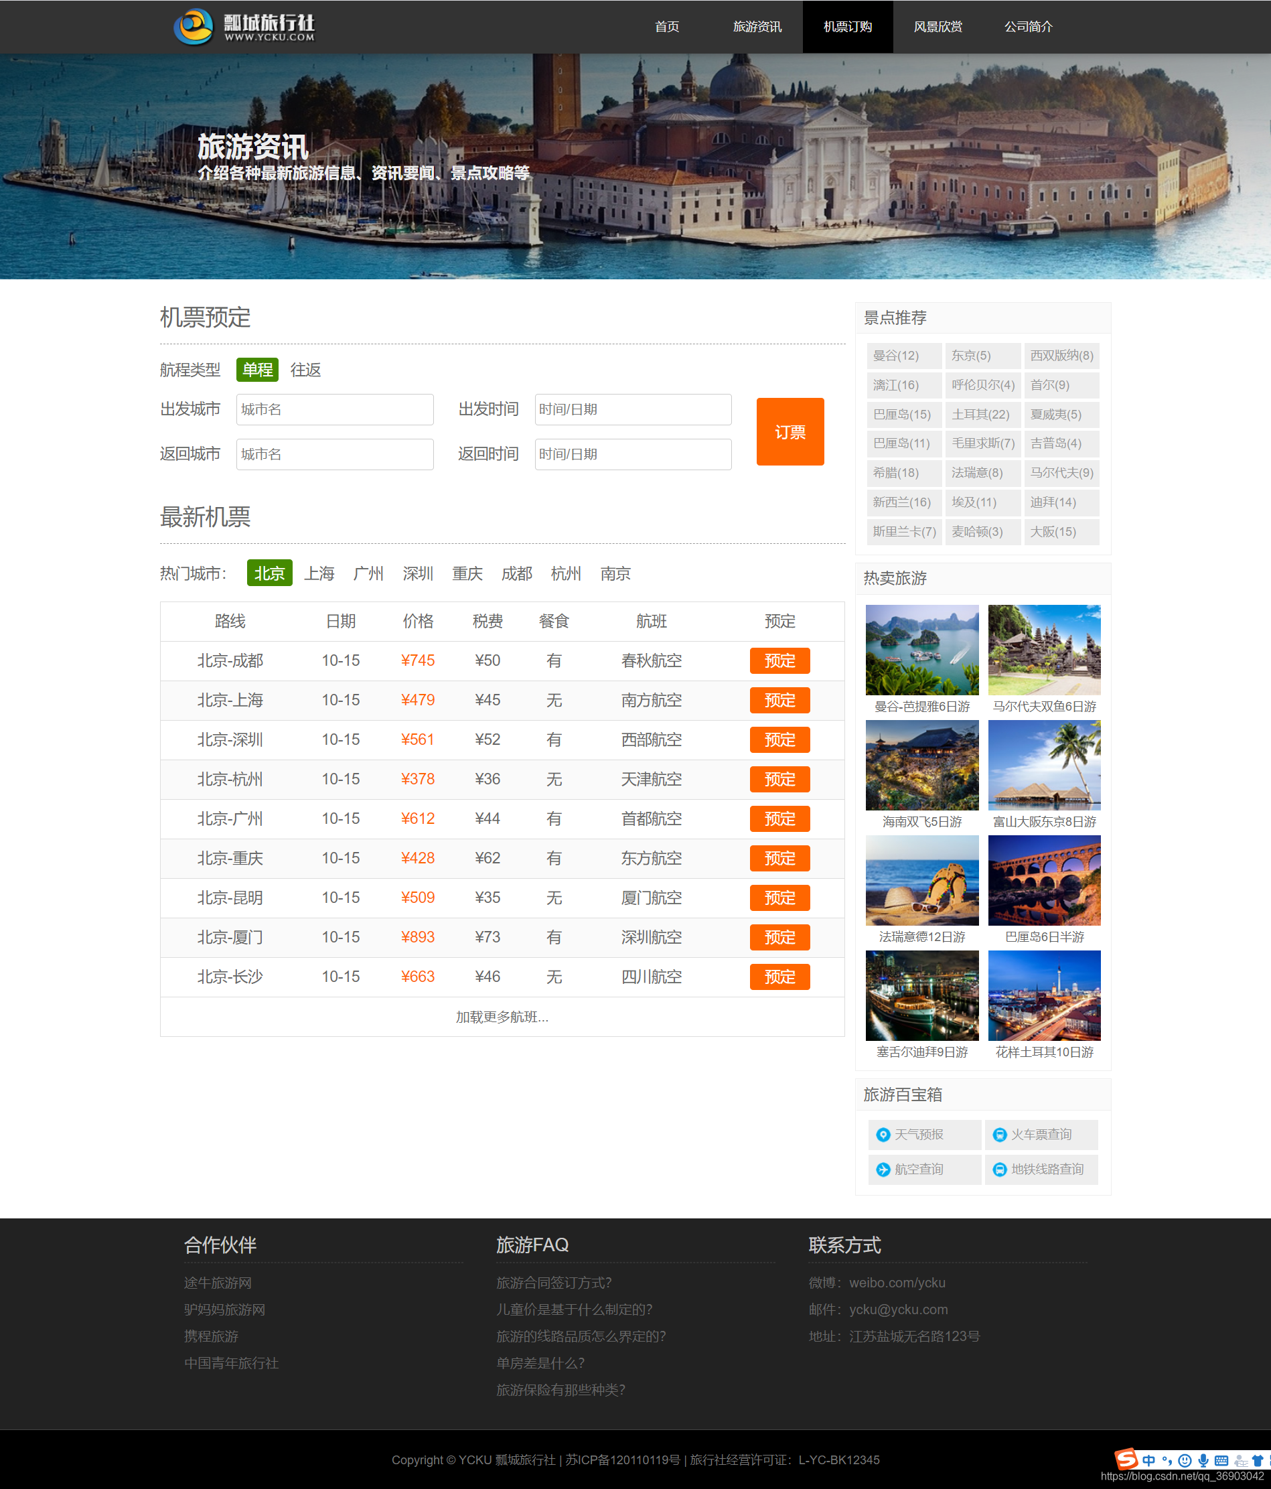Click 加载更多航班 to load more
The width and height of the screenshot is (1271, 1489).
pos(502,1017)
